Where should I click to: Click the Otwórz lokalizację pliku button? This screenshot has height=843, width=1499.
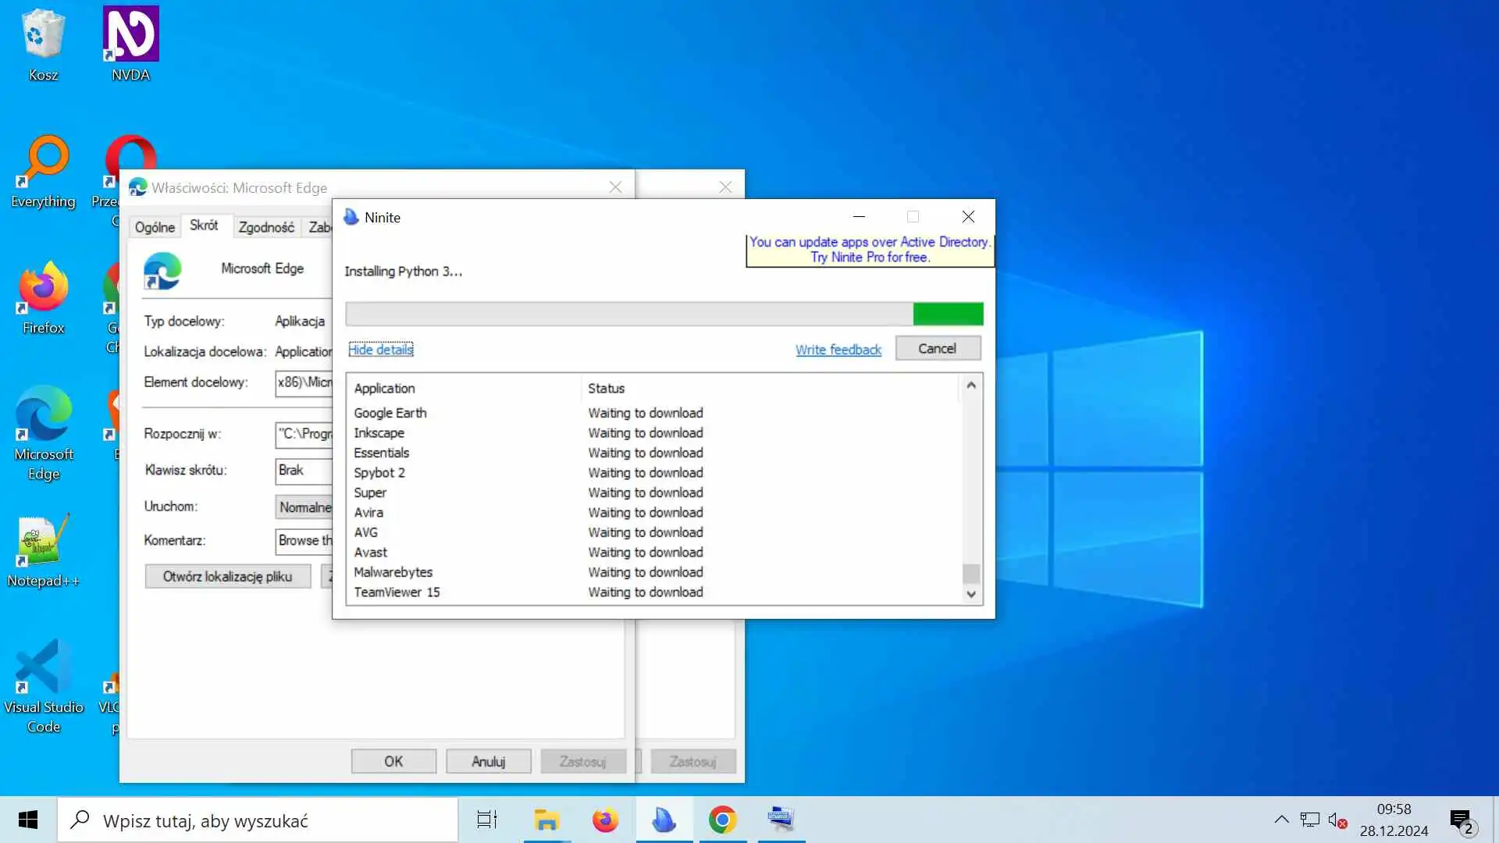tap(227, 577)
